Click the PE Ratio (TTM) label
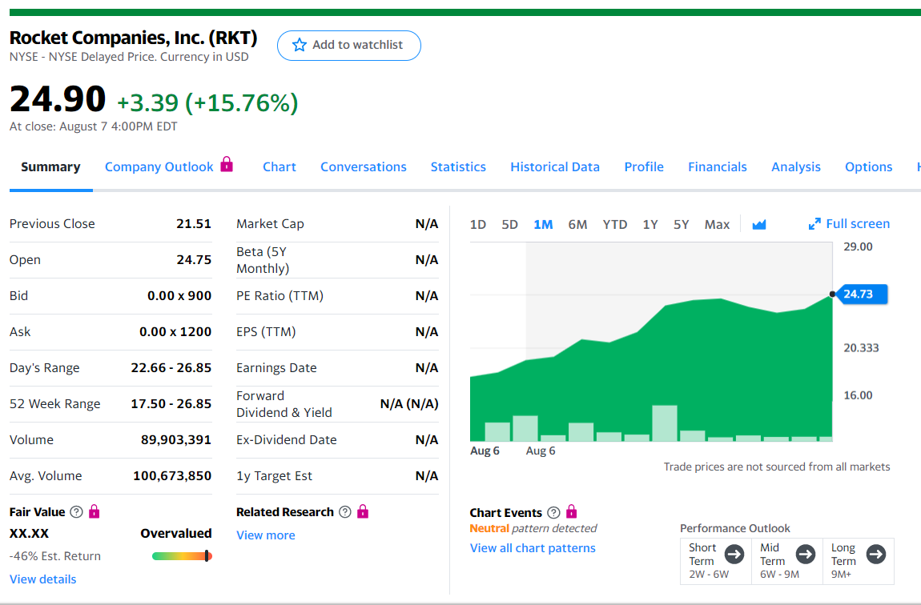The width and height of the screenshot is (921, 605). pos(280,296)
